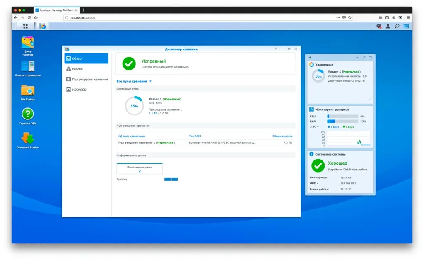Click first Synology disk slot block
424x260 pixels.
coord(167,179)
